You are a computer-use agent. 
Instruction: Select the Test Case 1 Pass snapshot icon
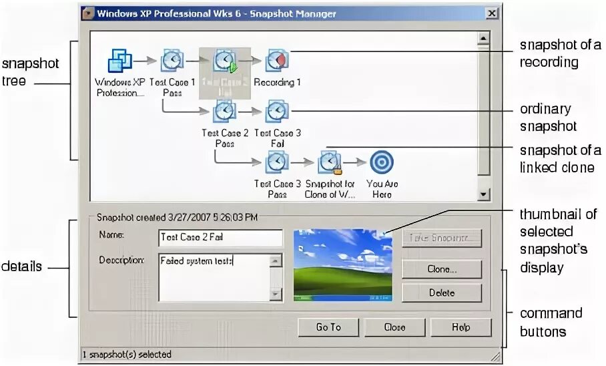[172, 60]
